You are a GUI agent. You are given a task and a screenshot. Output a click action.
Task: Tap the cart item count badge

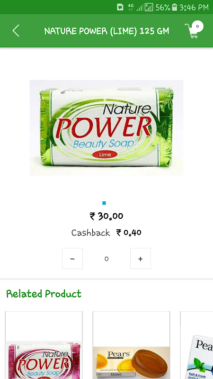click(198, 26)
